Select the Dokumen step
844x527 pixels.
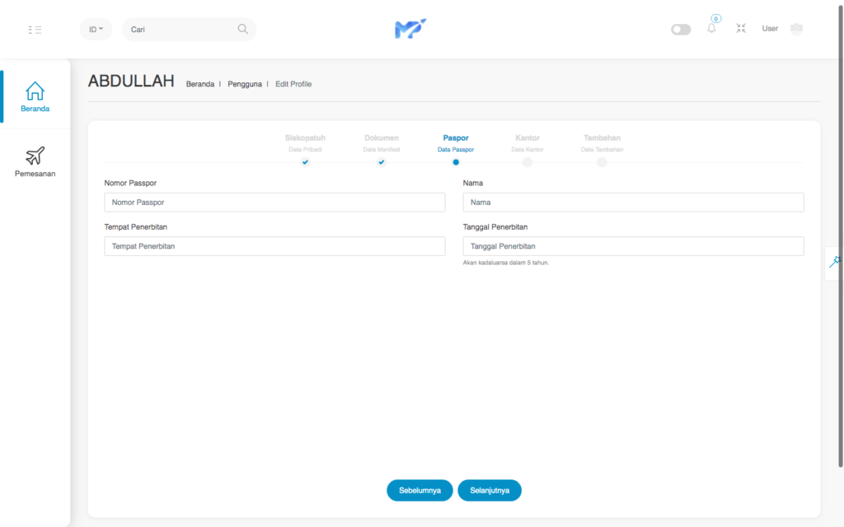coord(382,162)
